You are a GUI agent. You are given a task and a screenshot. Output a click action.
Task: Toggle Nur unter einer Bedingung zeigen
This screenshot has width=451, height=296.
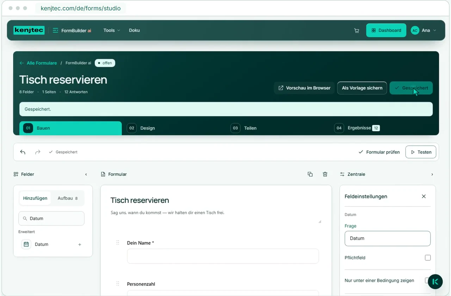click(x=427, y=280)
